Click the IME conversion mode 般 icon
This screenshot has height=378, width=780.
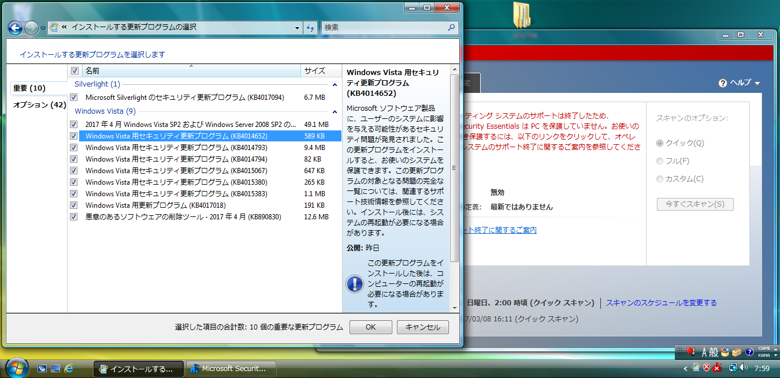(714, 352)
